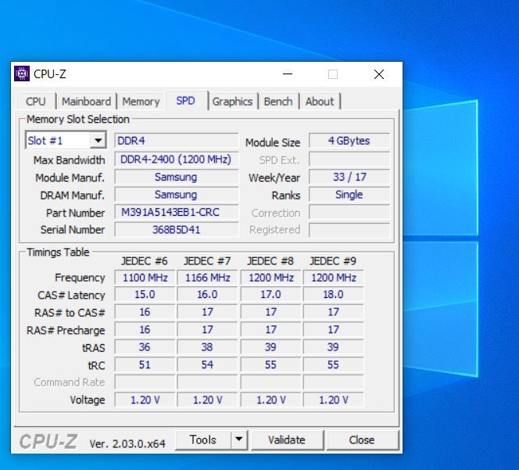Screen dimensions: 519x470
Task: Click the Close button at bottom
Action: point(362,440)
